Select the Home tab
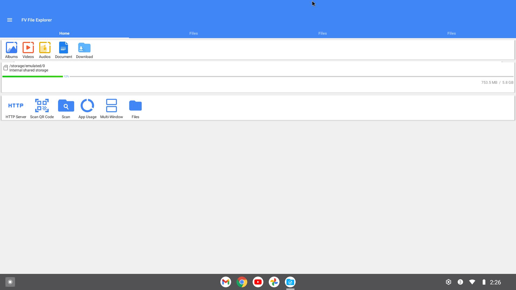Viewport: 516px width, 290px height. click(64, 33)
